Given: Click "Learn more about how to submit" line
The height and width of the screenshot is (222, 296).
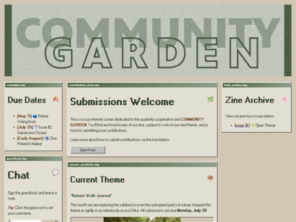Looking at the screenshot, I should pos(120,140).
